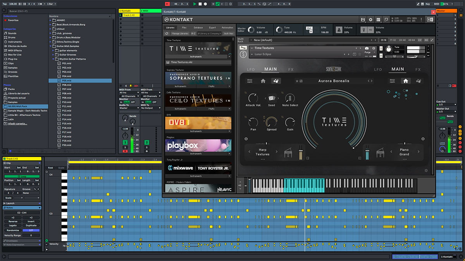Toggle left layer power button
This screenshot has height=261, width=465.
[x=246, y=139]
